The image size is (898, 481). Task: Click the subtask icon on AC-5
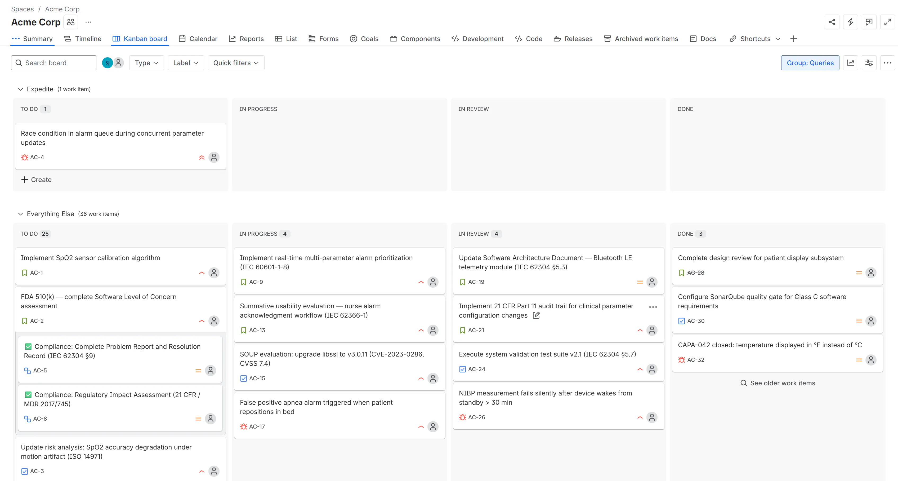tap(27, 371)
